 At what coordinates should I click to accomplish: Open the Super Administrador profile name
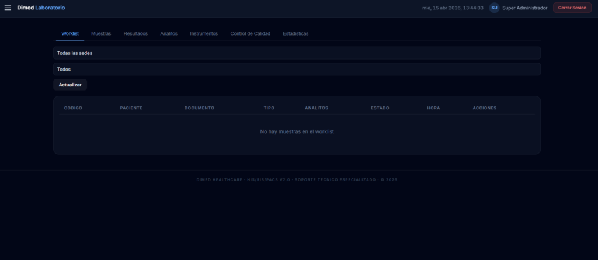pos(524,8)
